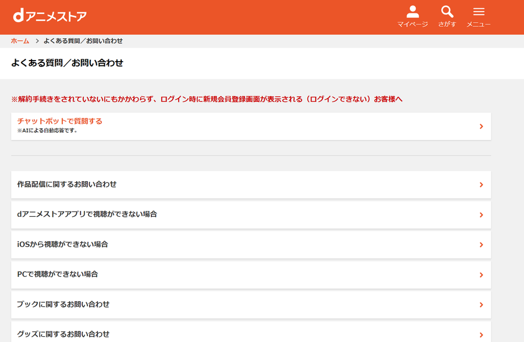Expand グッズに関するお問い合わせ arrow
This screenshot has height=342, width=524.
point(481,334)
